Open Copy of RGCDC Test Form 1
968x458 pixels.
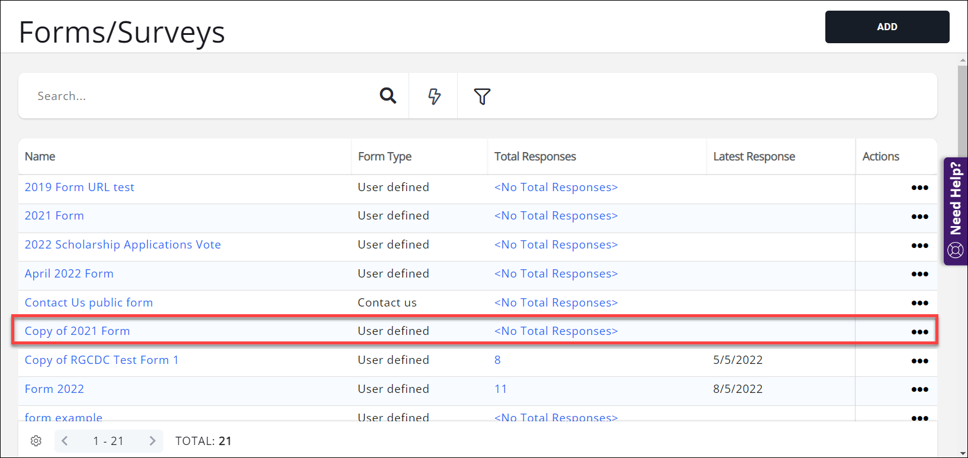(101, 360)
